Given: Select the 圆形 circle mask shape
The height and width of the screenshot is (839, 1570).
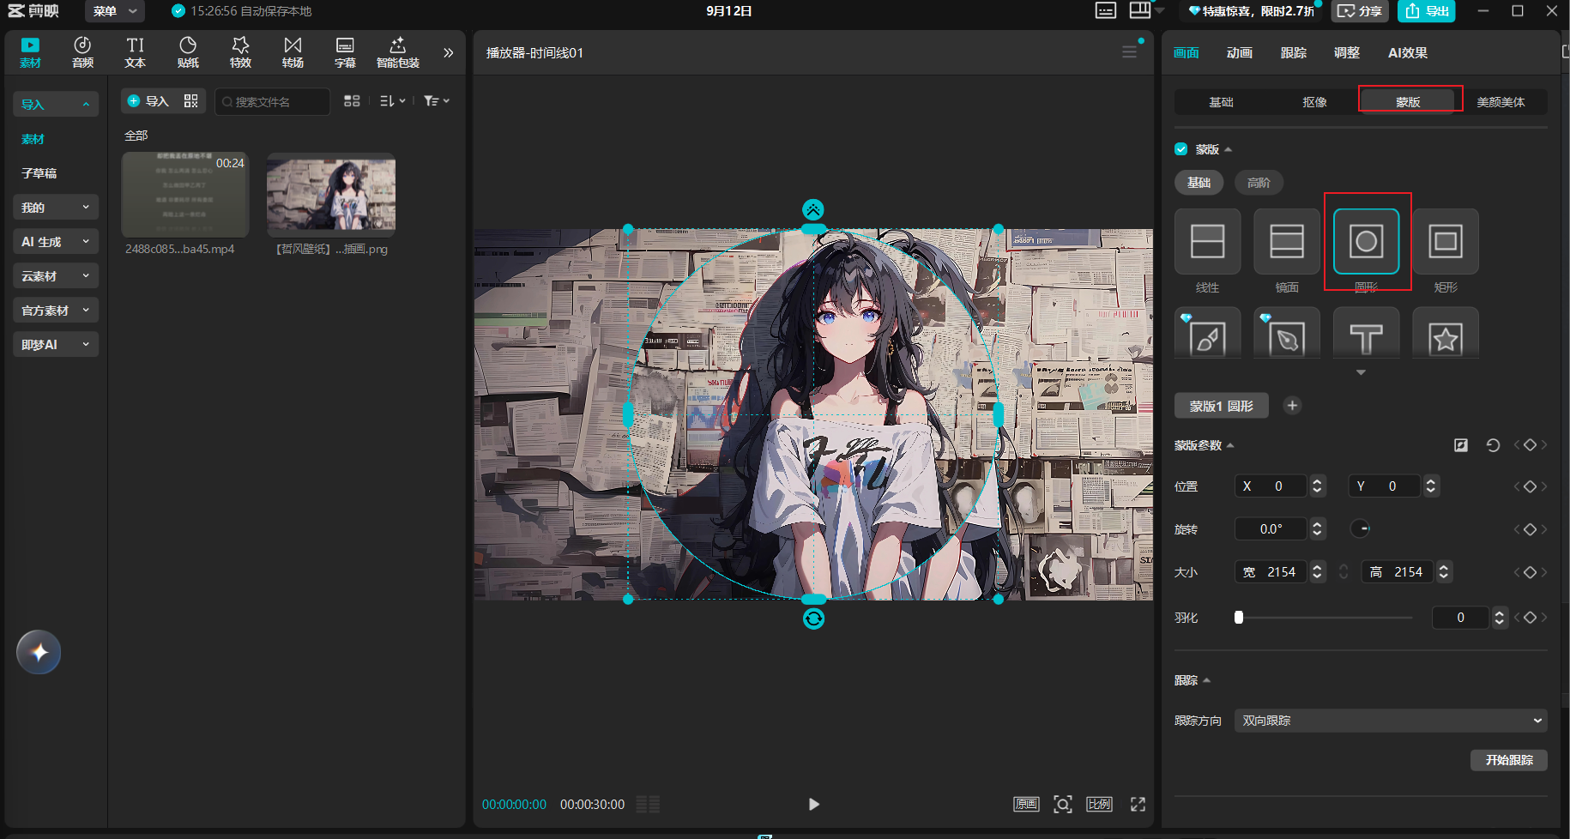Looking at the screenshot, I should (1367, 241).
